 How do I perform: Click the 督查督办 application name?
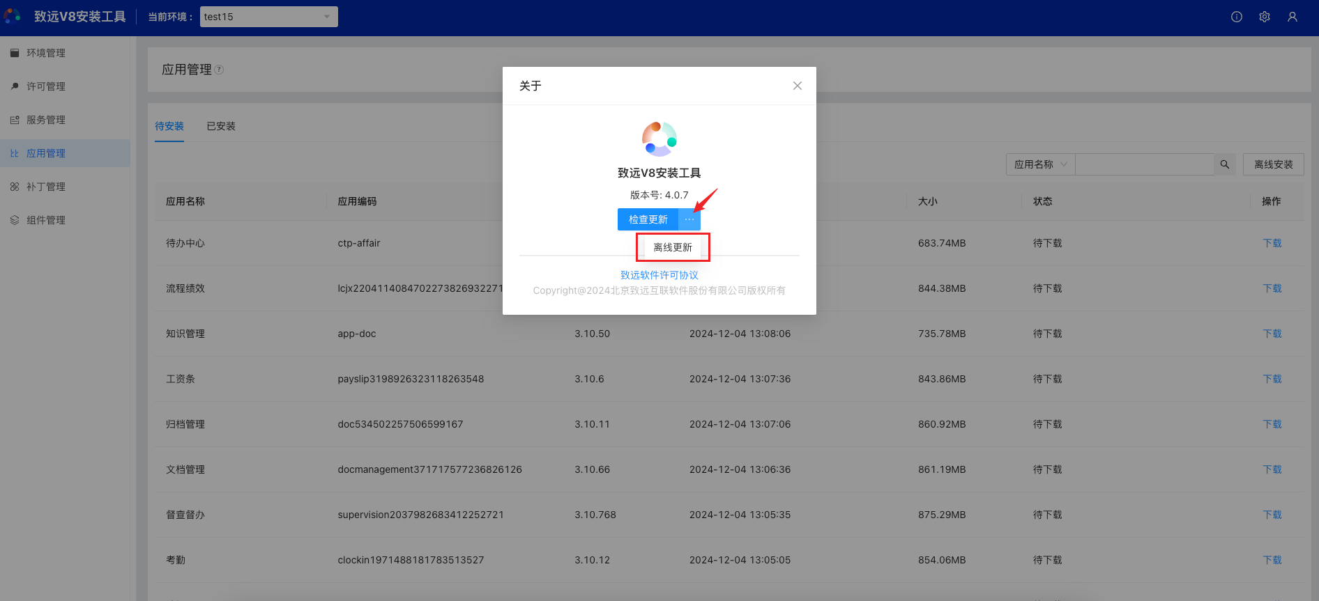tap(185, 515)
